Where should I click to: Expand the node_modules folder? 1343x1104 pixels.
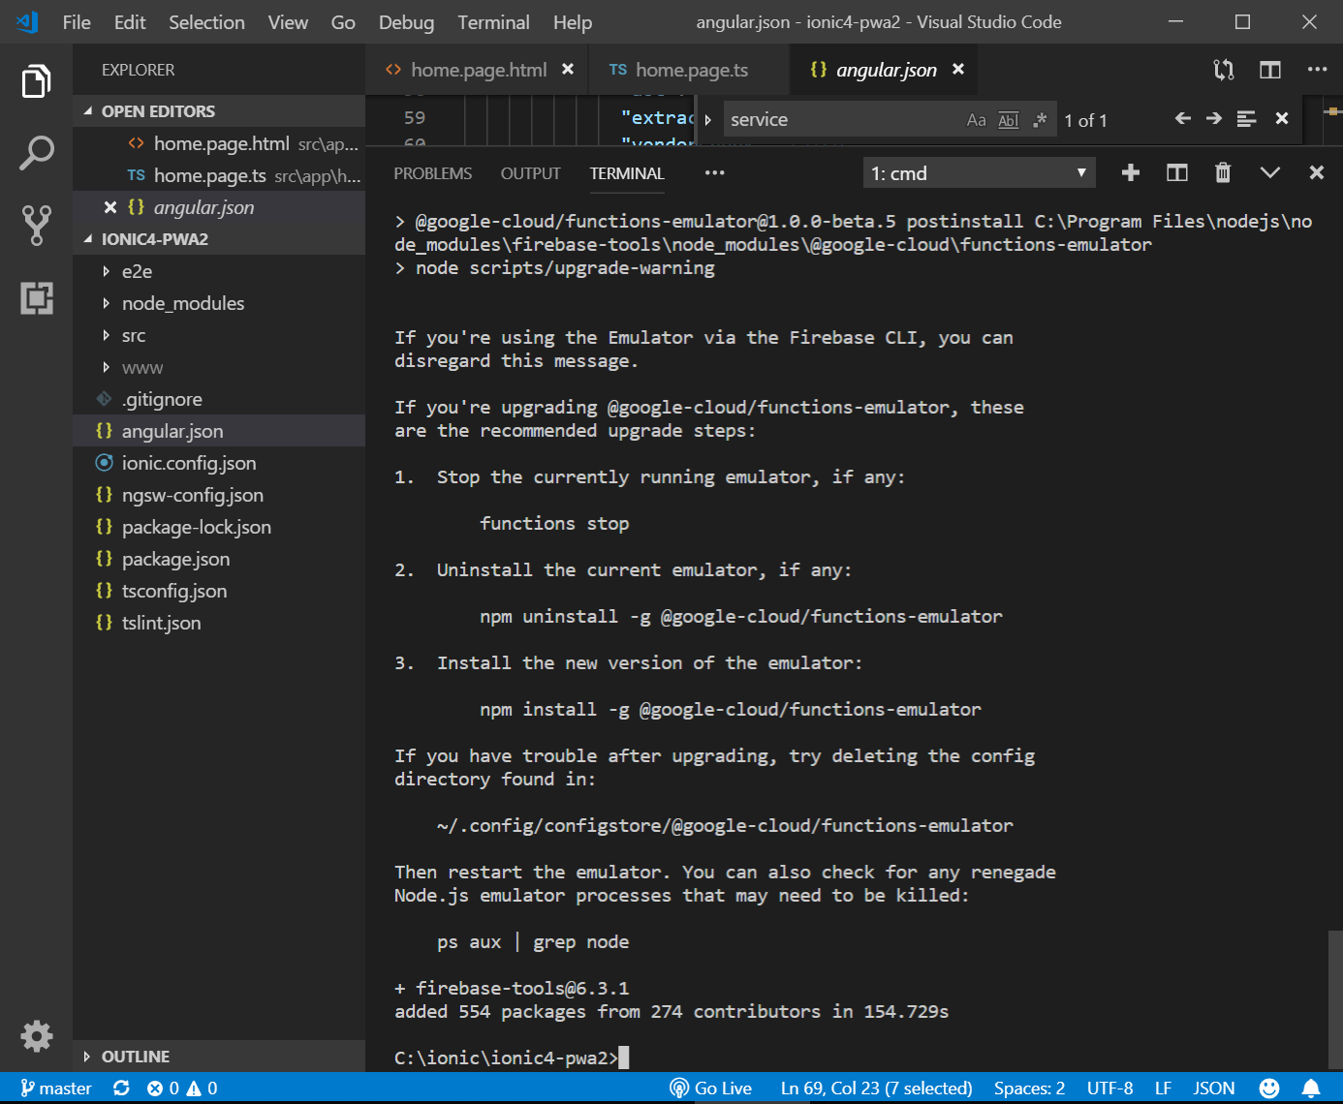coord(219,303)
